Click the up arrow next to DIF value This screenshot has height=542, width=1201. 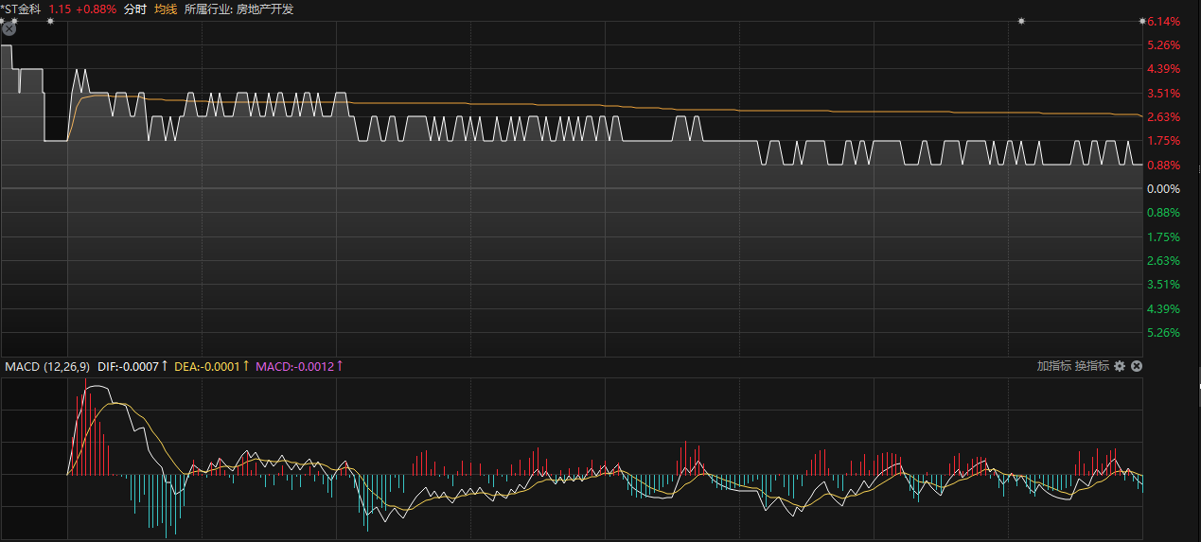[x=165, y=366]
